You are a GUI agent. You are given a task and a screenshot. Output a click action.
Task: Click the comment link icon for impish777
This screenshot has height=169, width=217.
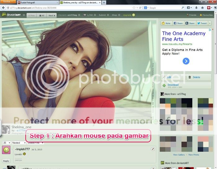pyautogui.click(x=153, y=149)
